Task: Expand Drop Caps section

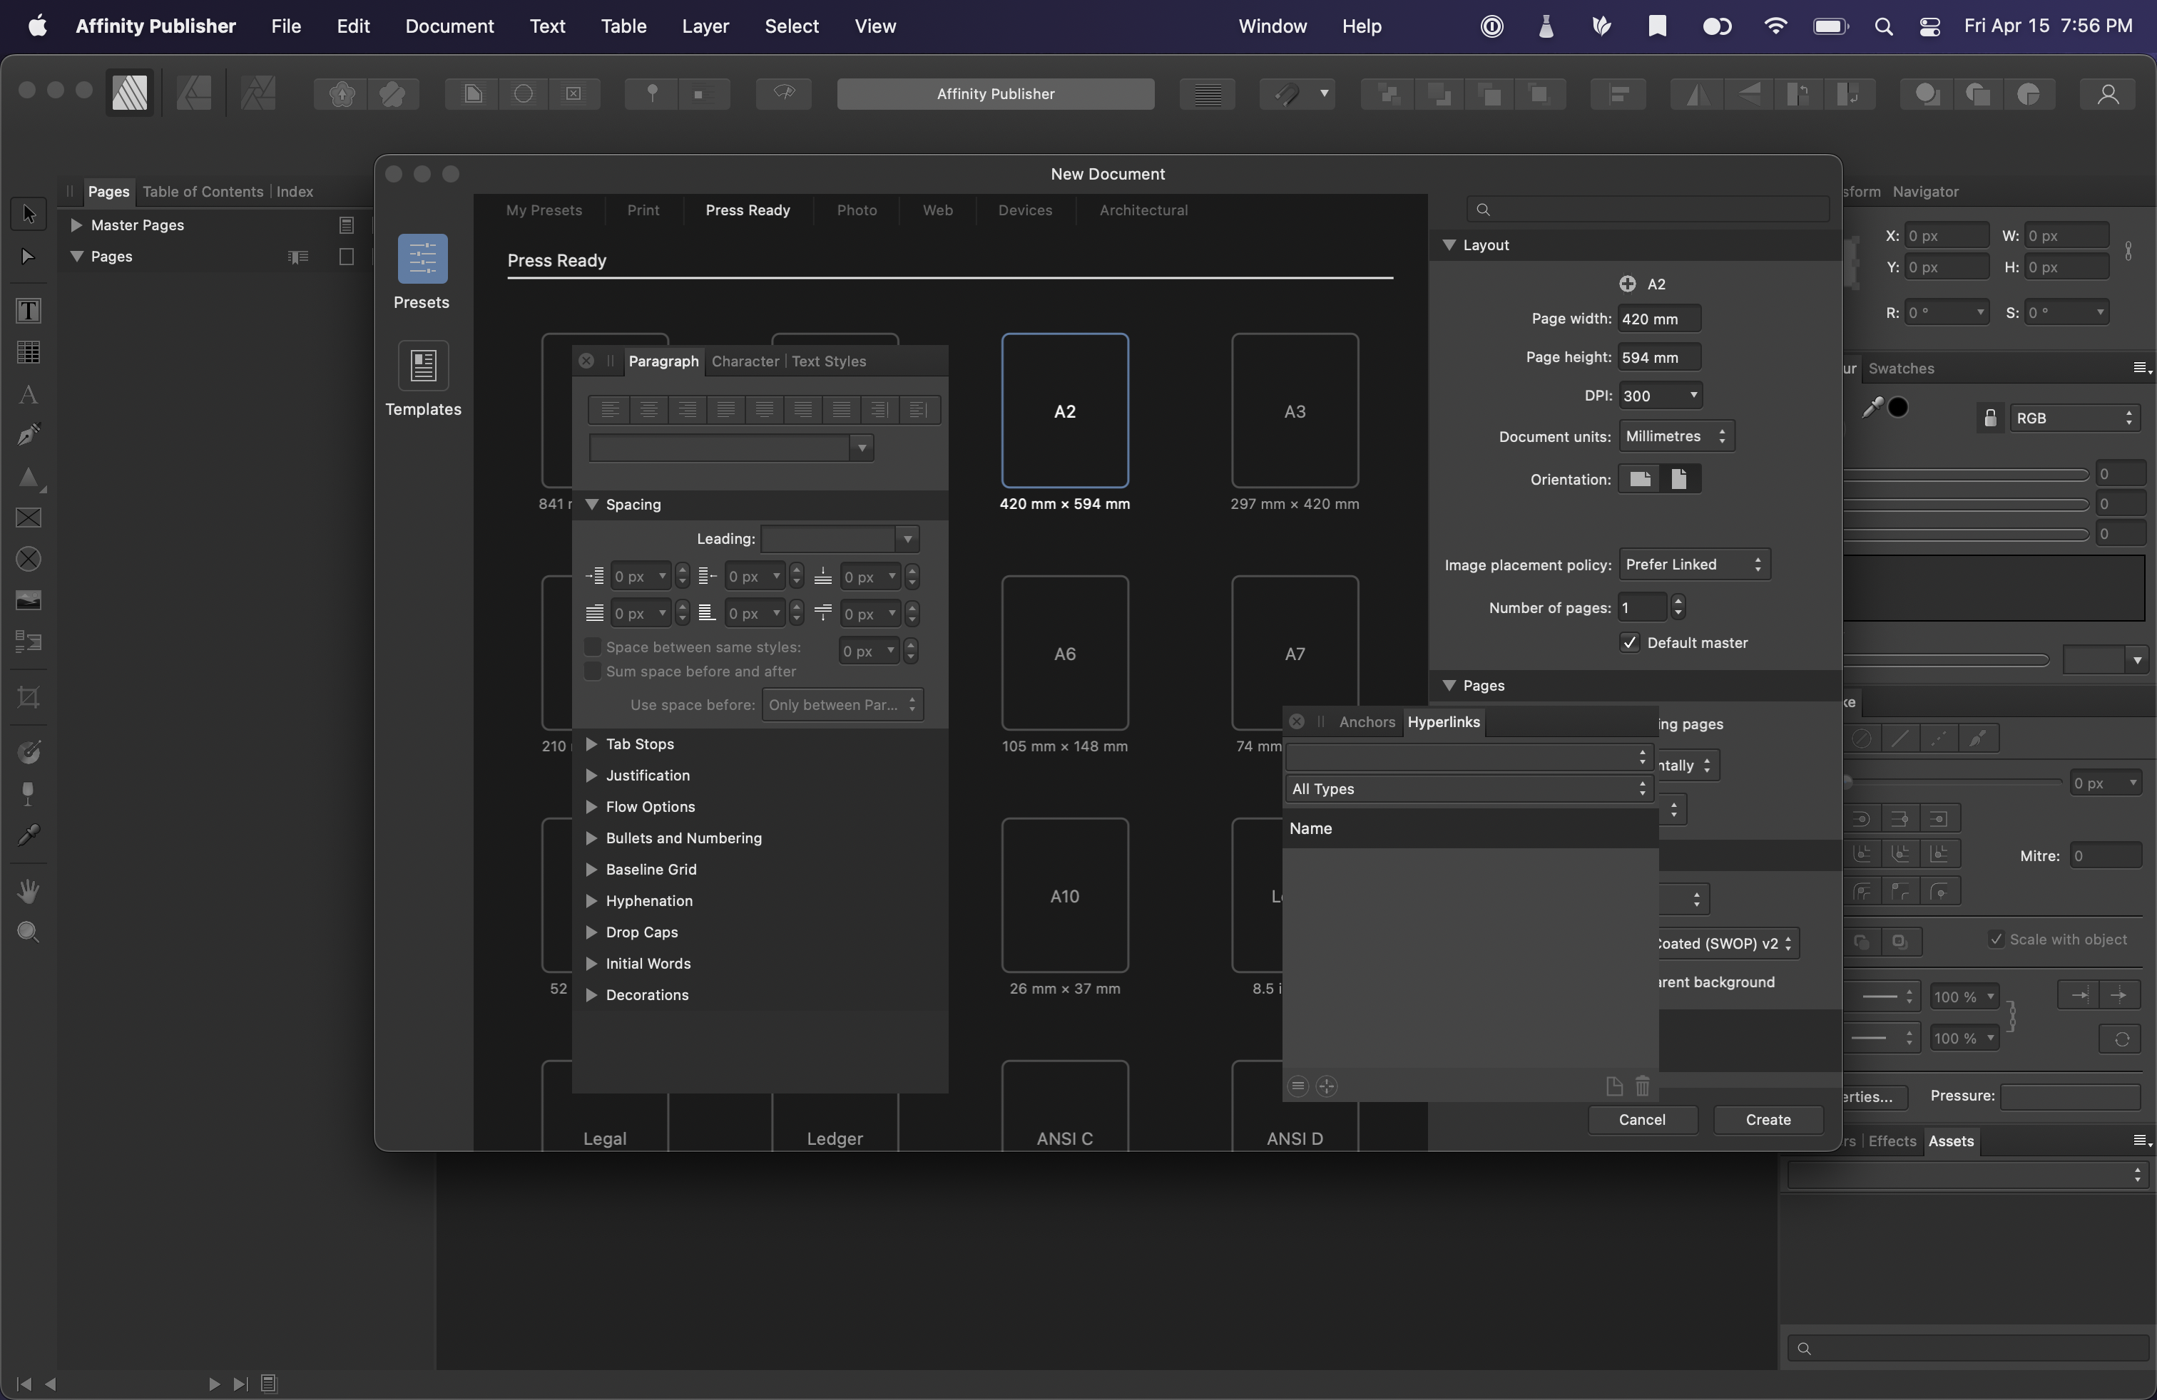Action: 592,932
